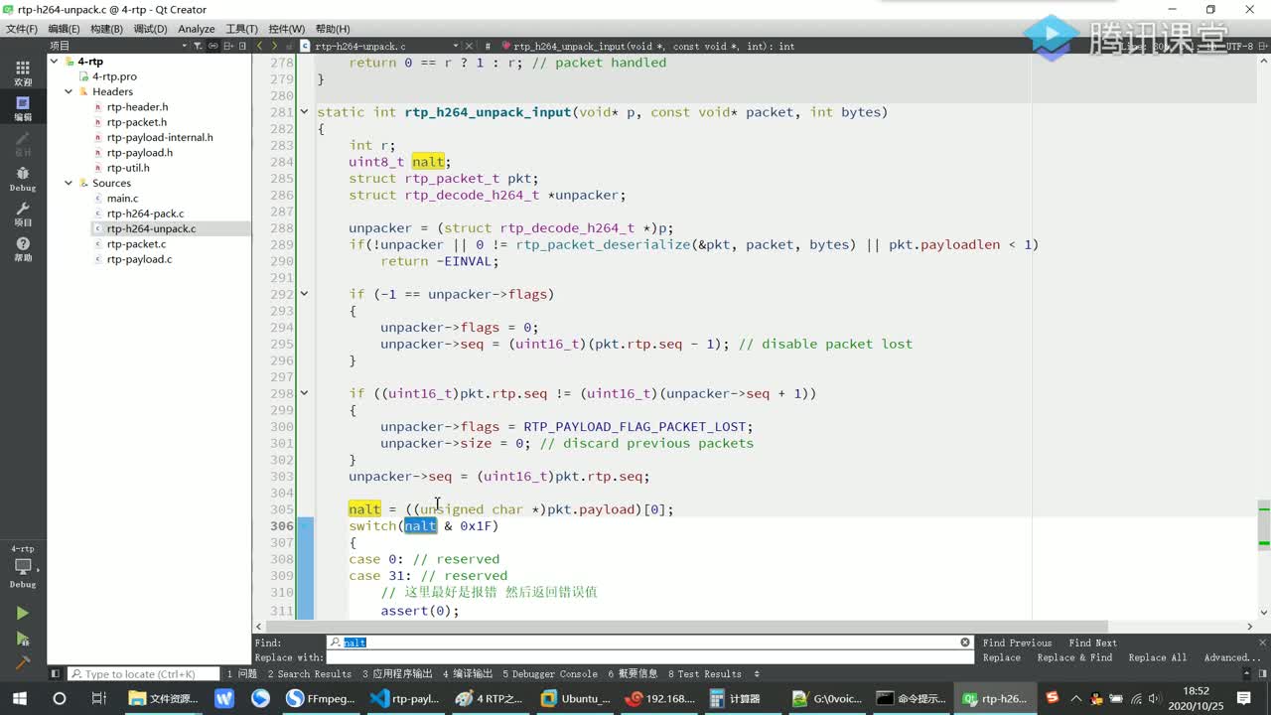Click the split project pane icon

pos(228,46)
